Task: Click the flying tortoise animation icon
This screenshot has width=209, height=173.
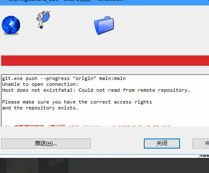Action: pyautogui.click(x=43, y=19)
